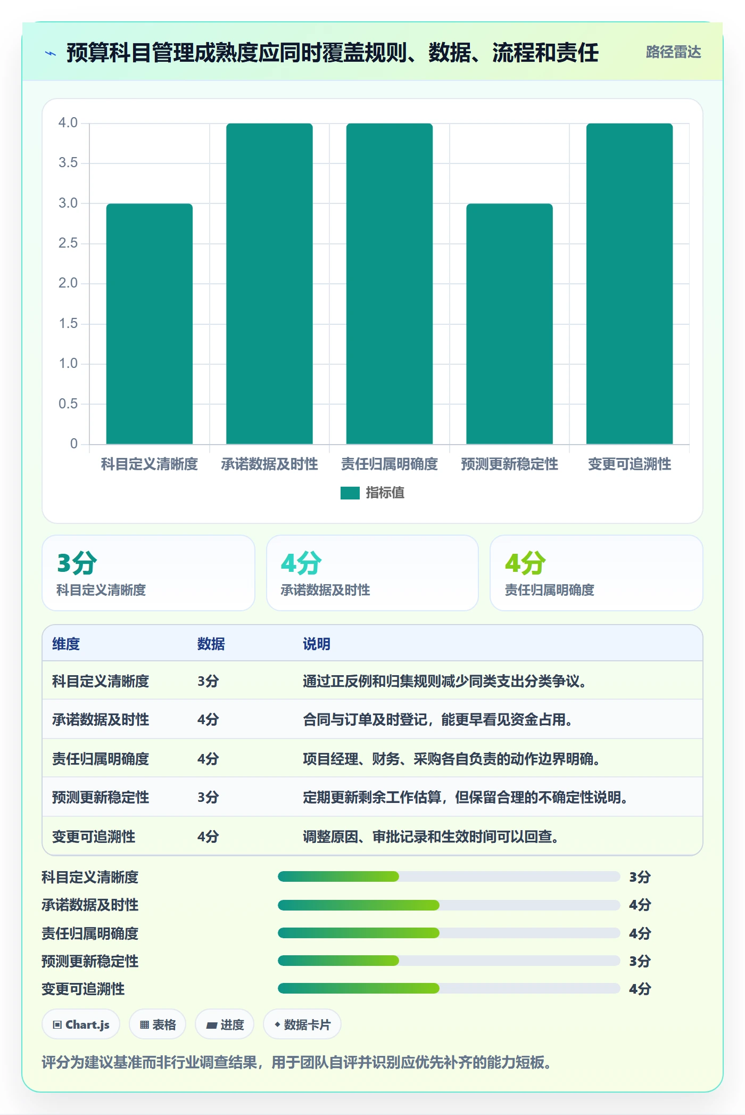This screenshot has width=745, height=1115.
Task: Click the 表格 tag chip
Action: point(158,1024)
